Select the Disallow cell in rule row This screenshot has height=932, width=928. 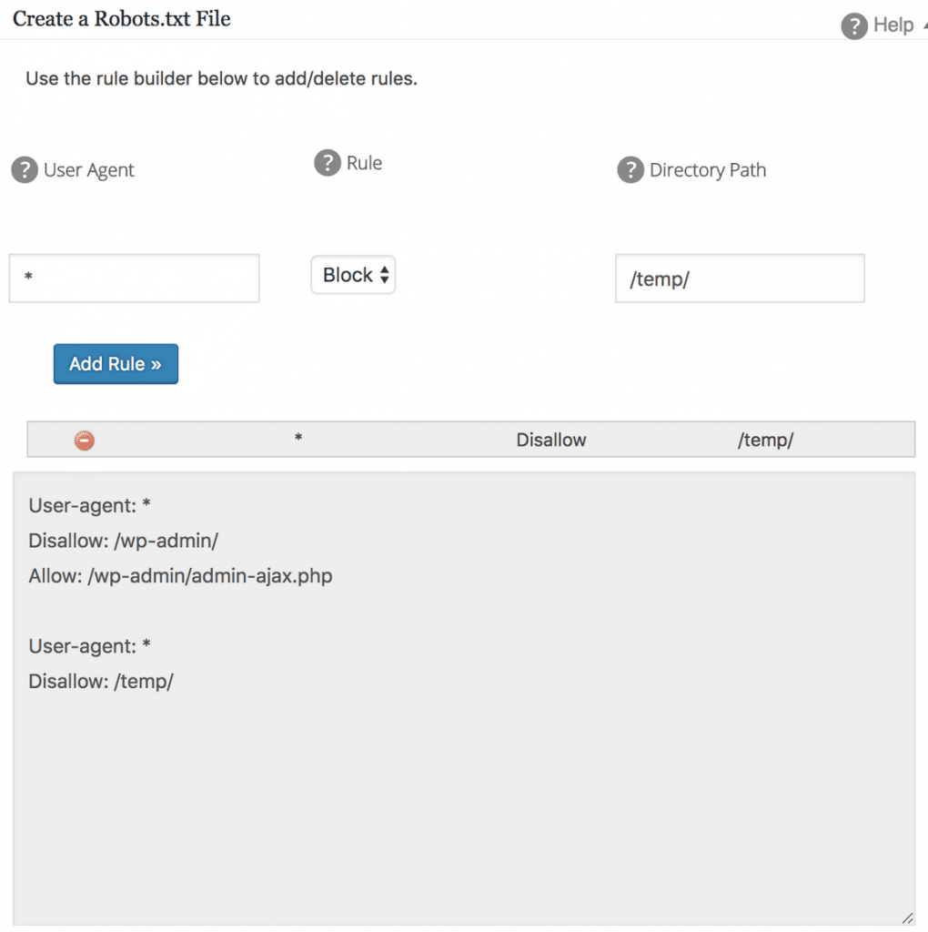click(550, 440)
